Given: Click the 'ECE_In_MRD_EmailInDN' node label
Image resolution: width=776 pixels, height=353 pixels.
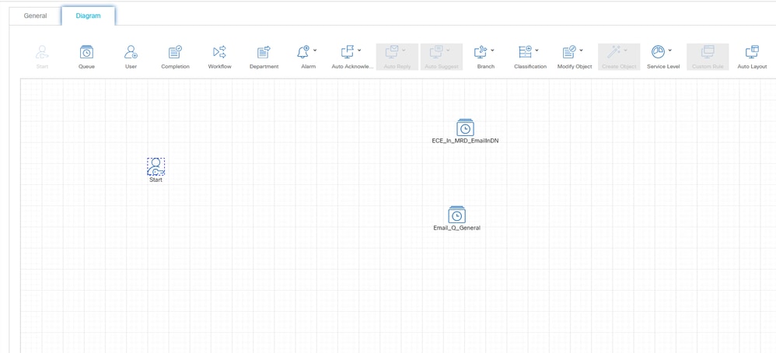Looking at the screenshot, I should tap(465, 141).
